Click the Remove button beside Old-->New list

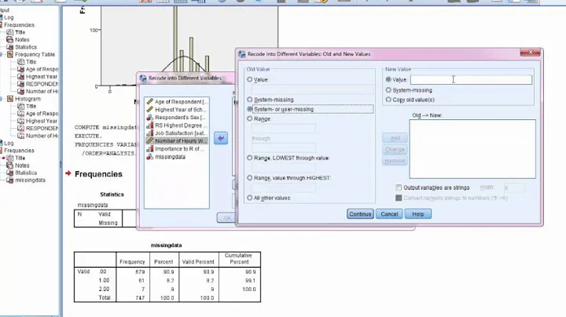coord(395,161)
